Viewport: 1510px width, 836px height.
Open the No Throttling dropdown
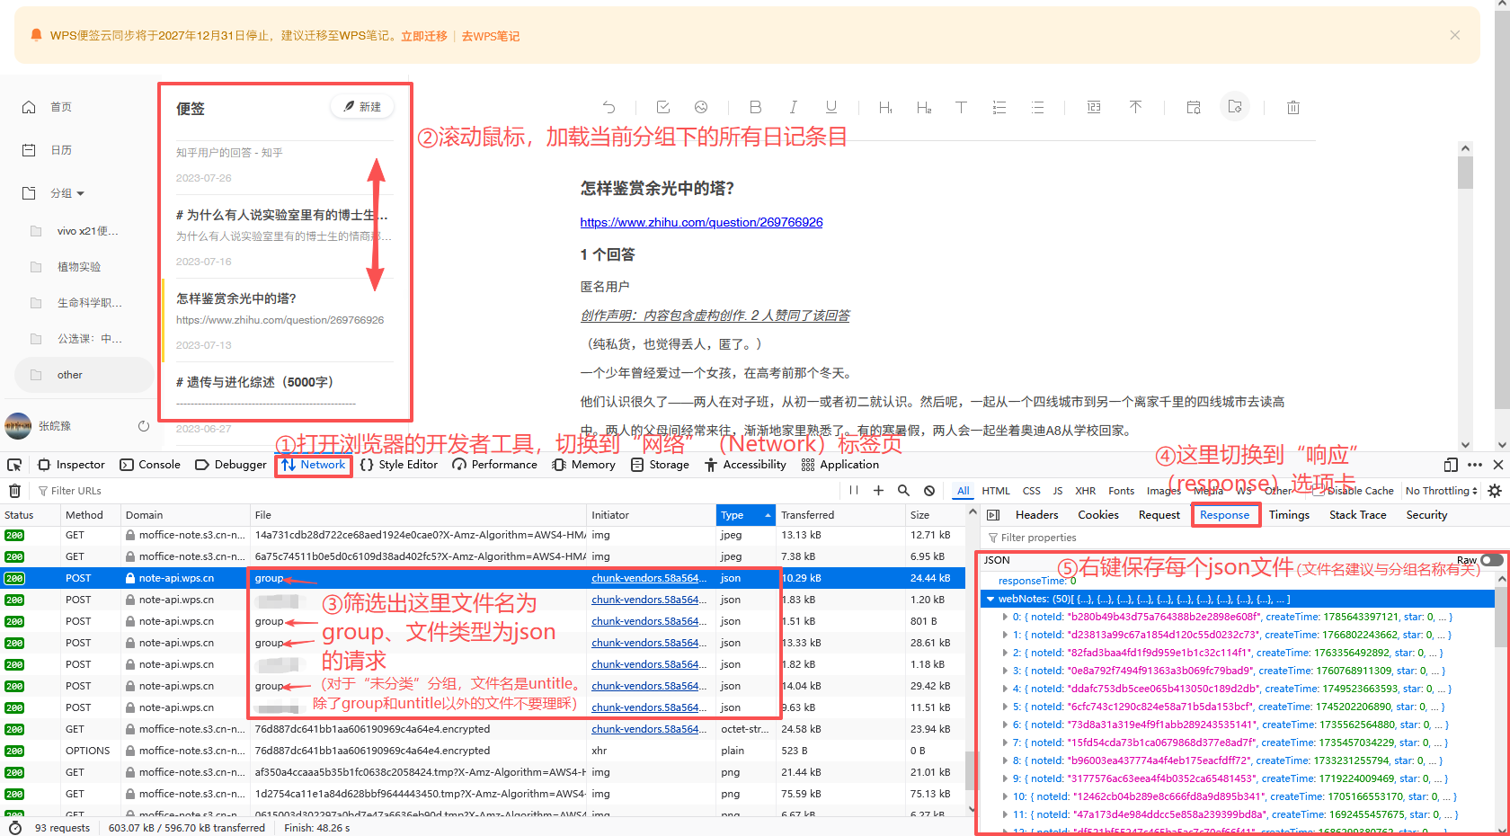point(1442,491)
